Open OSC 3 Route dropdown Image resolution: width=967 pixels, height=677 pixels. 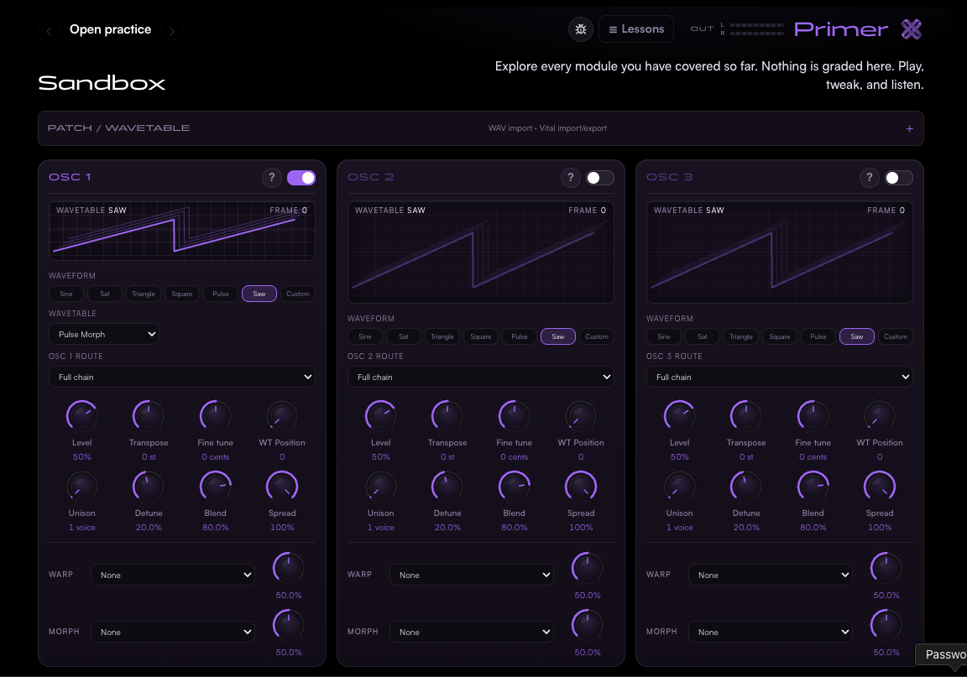[x=780, y=377]
